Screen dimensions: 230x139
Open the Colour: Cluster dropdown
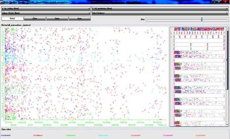pyautogui.click(x=46, y=13)
